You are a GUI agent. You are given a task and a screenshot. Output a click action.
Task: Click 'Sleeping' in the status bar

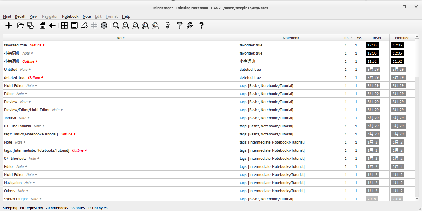[x=10, y=208]
